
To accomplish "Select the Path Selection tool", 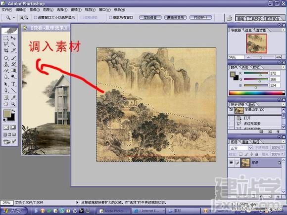I will (x=6, y=84).
